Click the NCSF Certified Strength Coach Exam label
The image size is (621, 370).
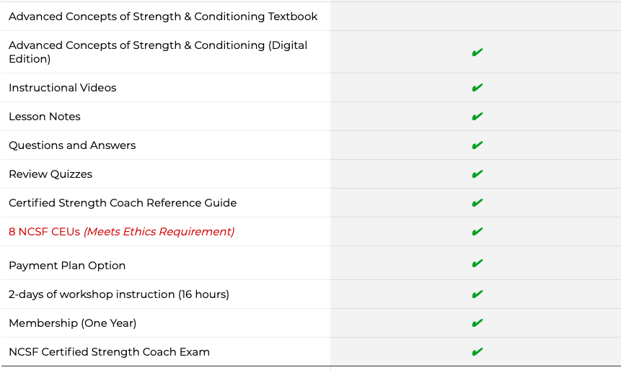[x=109, y=352]
